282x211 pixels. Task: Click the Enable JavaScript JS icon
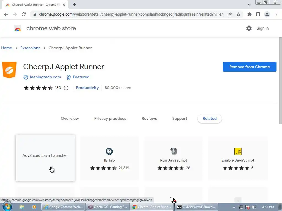[x=238, y=151]
